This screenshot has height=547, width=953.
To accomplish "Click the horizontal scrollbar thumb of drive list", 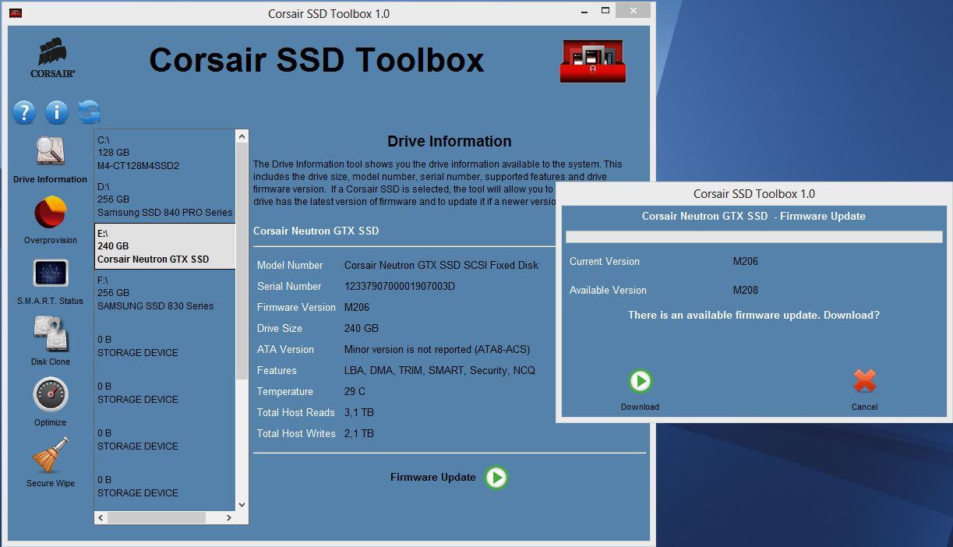I will point(157,517).
